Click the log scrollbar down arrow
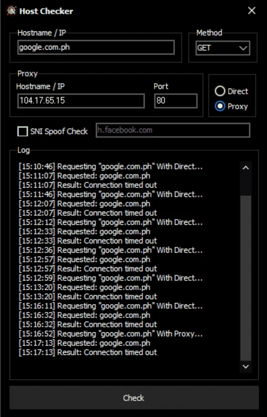 pos(246,366)
